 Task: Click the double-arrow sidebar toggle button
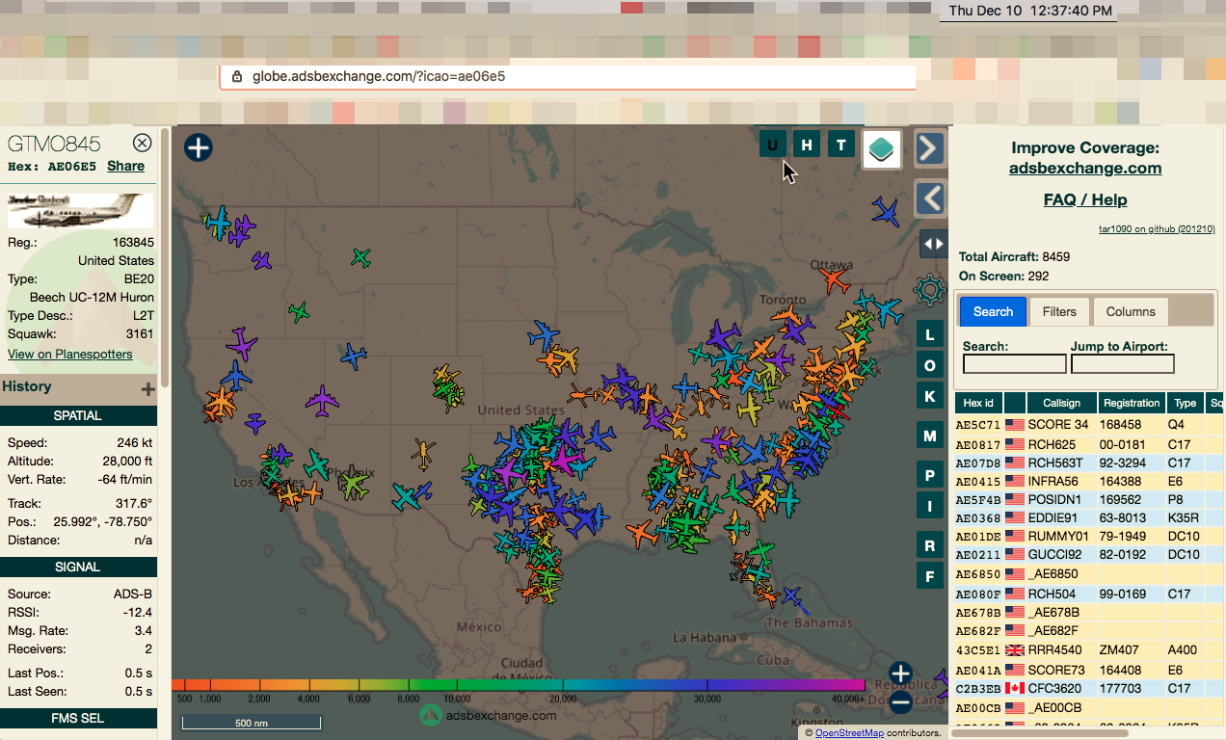934,244
